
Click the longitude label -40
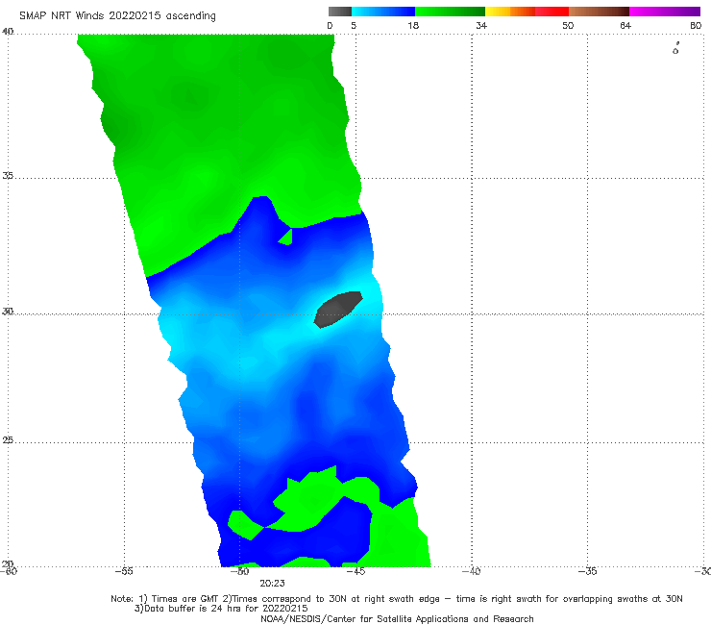click(472, 571)
